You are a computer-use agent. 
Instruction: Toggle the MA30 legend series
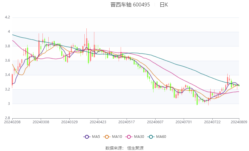(135, 137)
